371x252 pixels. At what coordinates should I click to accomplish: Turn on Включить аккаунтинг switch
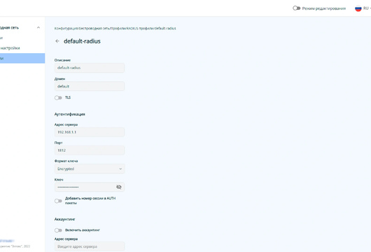58,230
